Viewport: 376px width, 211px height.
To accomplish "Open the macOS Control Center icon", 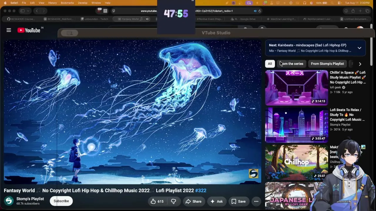I will [339, 3].
